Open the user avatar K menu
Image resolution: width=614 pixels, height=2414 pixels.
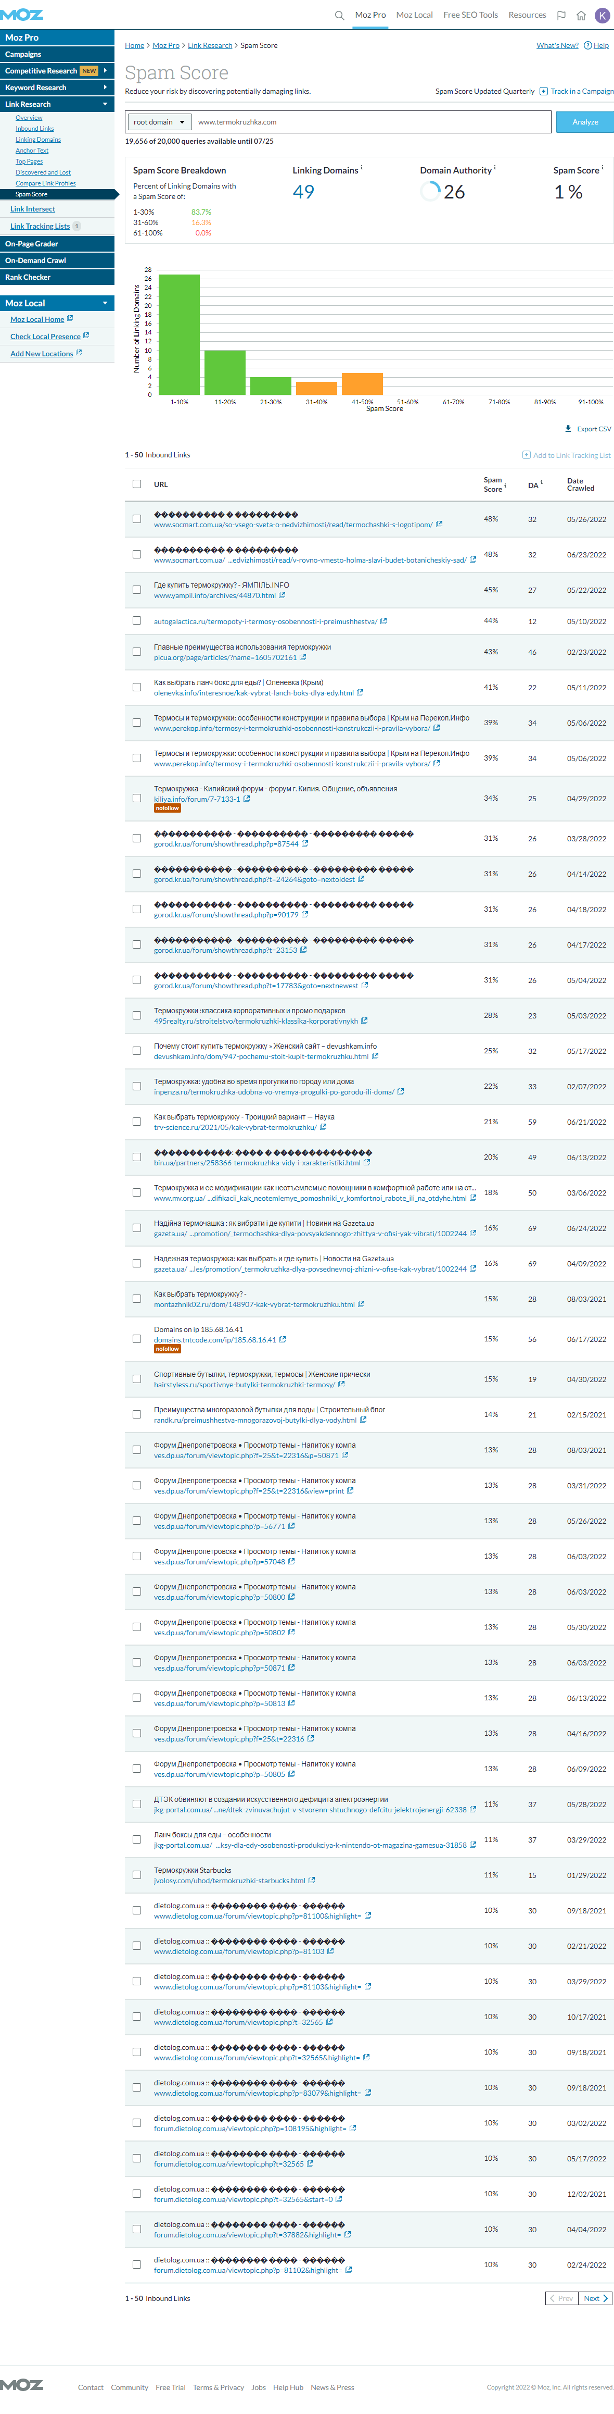tap(602, 15)
